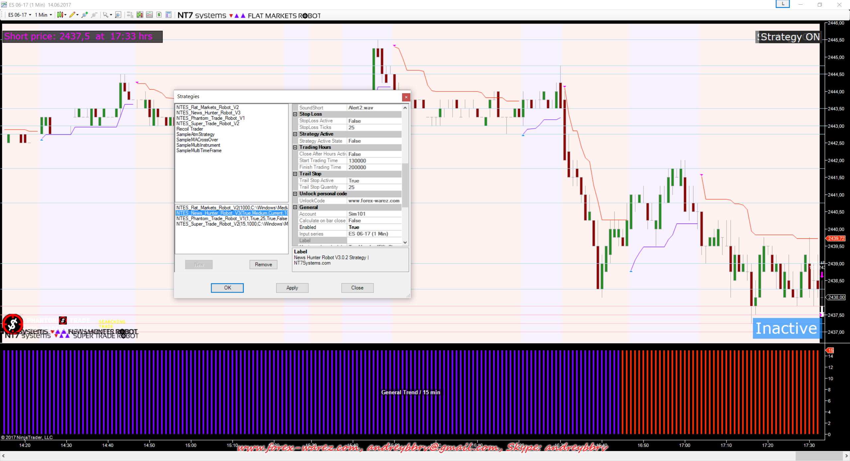Open the strategies dollar icon
This screenshot has height=461, width=850.
(159, 15)
